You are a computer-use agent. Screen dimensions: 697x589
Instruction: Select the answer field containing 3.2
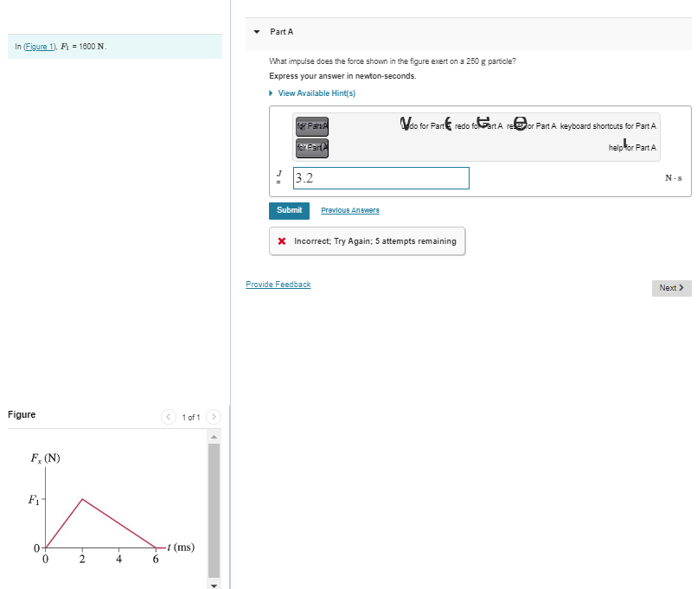(380, 178)
